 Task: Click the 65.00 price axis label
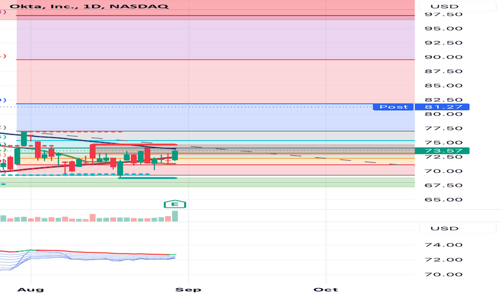coord(443,200)
